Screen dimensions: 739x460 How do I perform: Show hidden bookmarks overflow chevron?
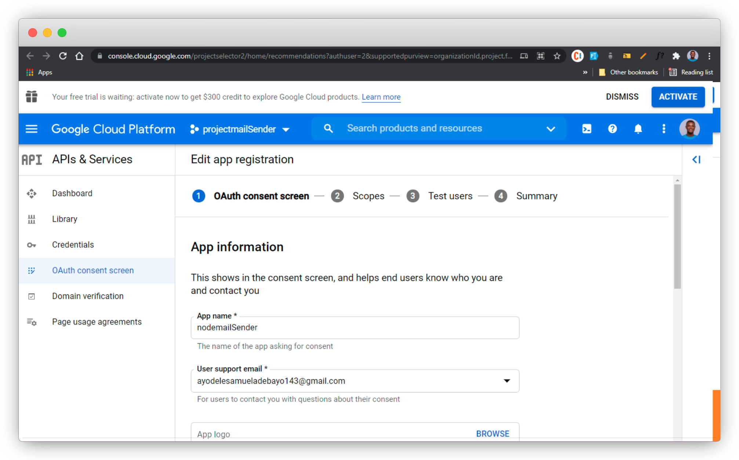[585, 72]
